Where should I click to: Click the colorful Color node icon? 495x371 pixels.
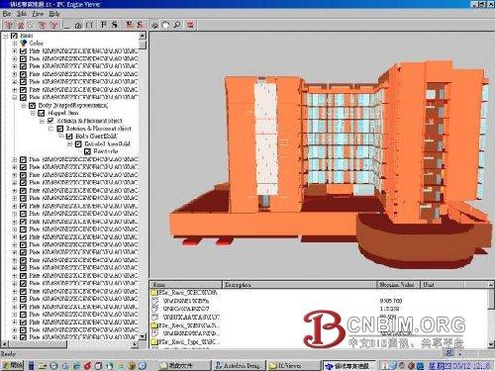23,44
